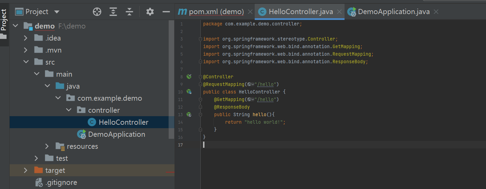Click line number 14 in the gutter
Screen dimensions: 486x189
coord(180,122)
